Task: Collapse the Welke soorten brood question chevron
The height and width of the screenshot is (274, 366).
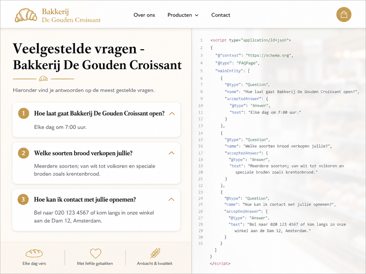Action: point(172,153)
